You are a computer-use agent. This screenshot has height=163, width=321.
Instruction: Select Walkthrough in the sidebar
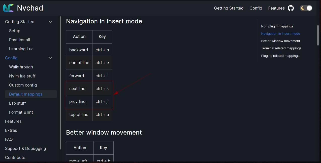tap(21, 67)
